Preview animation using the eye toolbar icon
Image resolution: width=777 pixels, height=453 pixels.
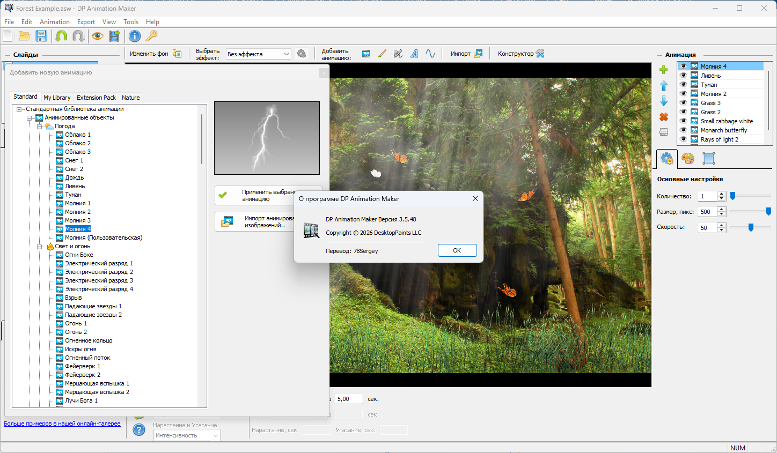pyautogui.click(x=97, y=36)
